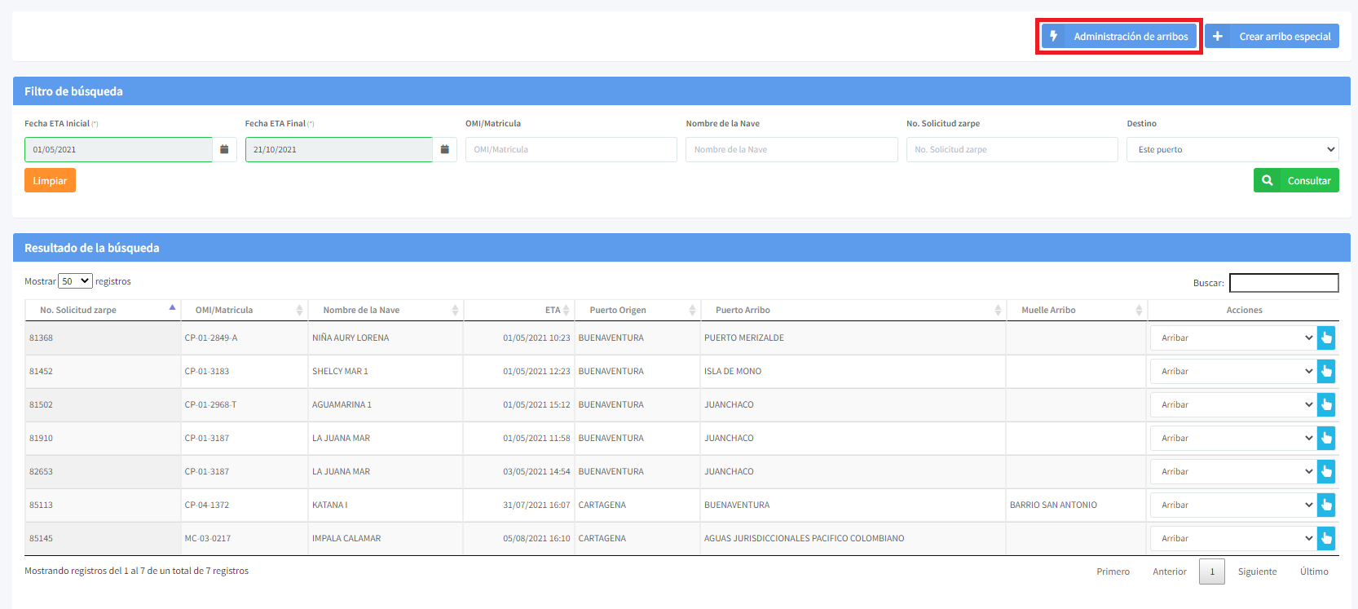Open calendar picker for Fecha ETA Final
This screenshot has width=1358, height=609.
tap(444, 149)
